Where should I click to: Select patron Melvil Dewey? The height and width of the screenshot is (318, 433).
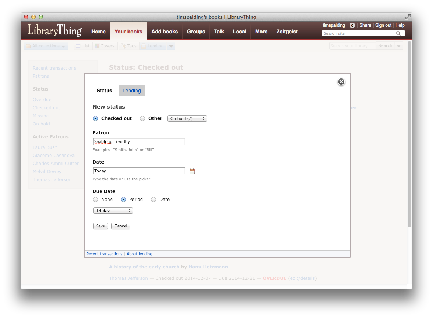coord(47,172)
